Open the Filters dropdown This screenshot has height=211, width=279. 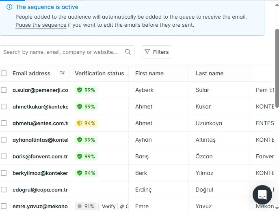(x=157, y=52)
